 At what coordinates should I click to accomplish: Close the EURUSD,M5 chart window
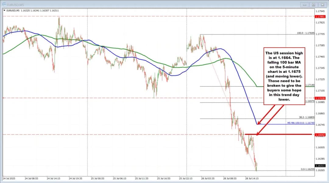[x=322, y=5]
